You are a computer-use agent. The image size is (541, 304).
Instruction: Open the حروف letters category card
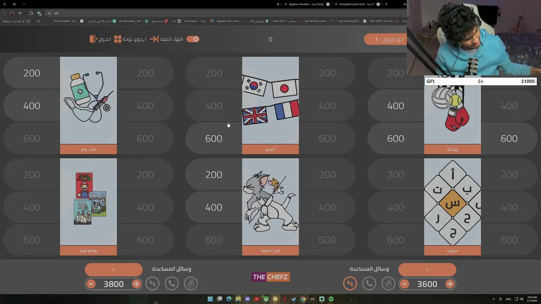pos(453,207)
